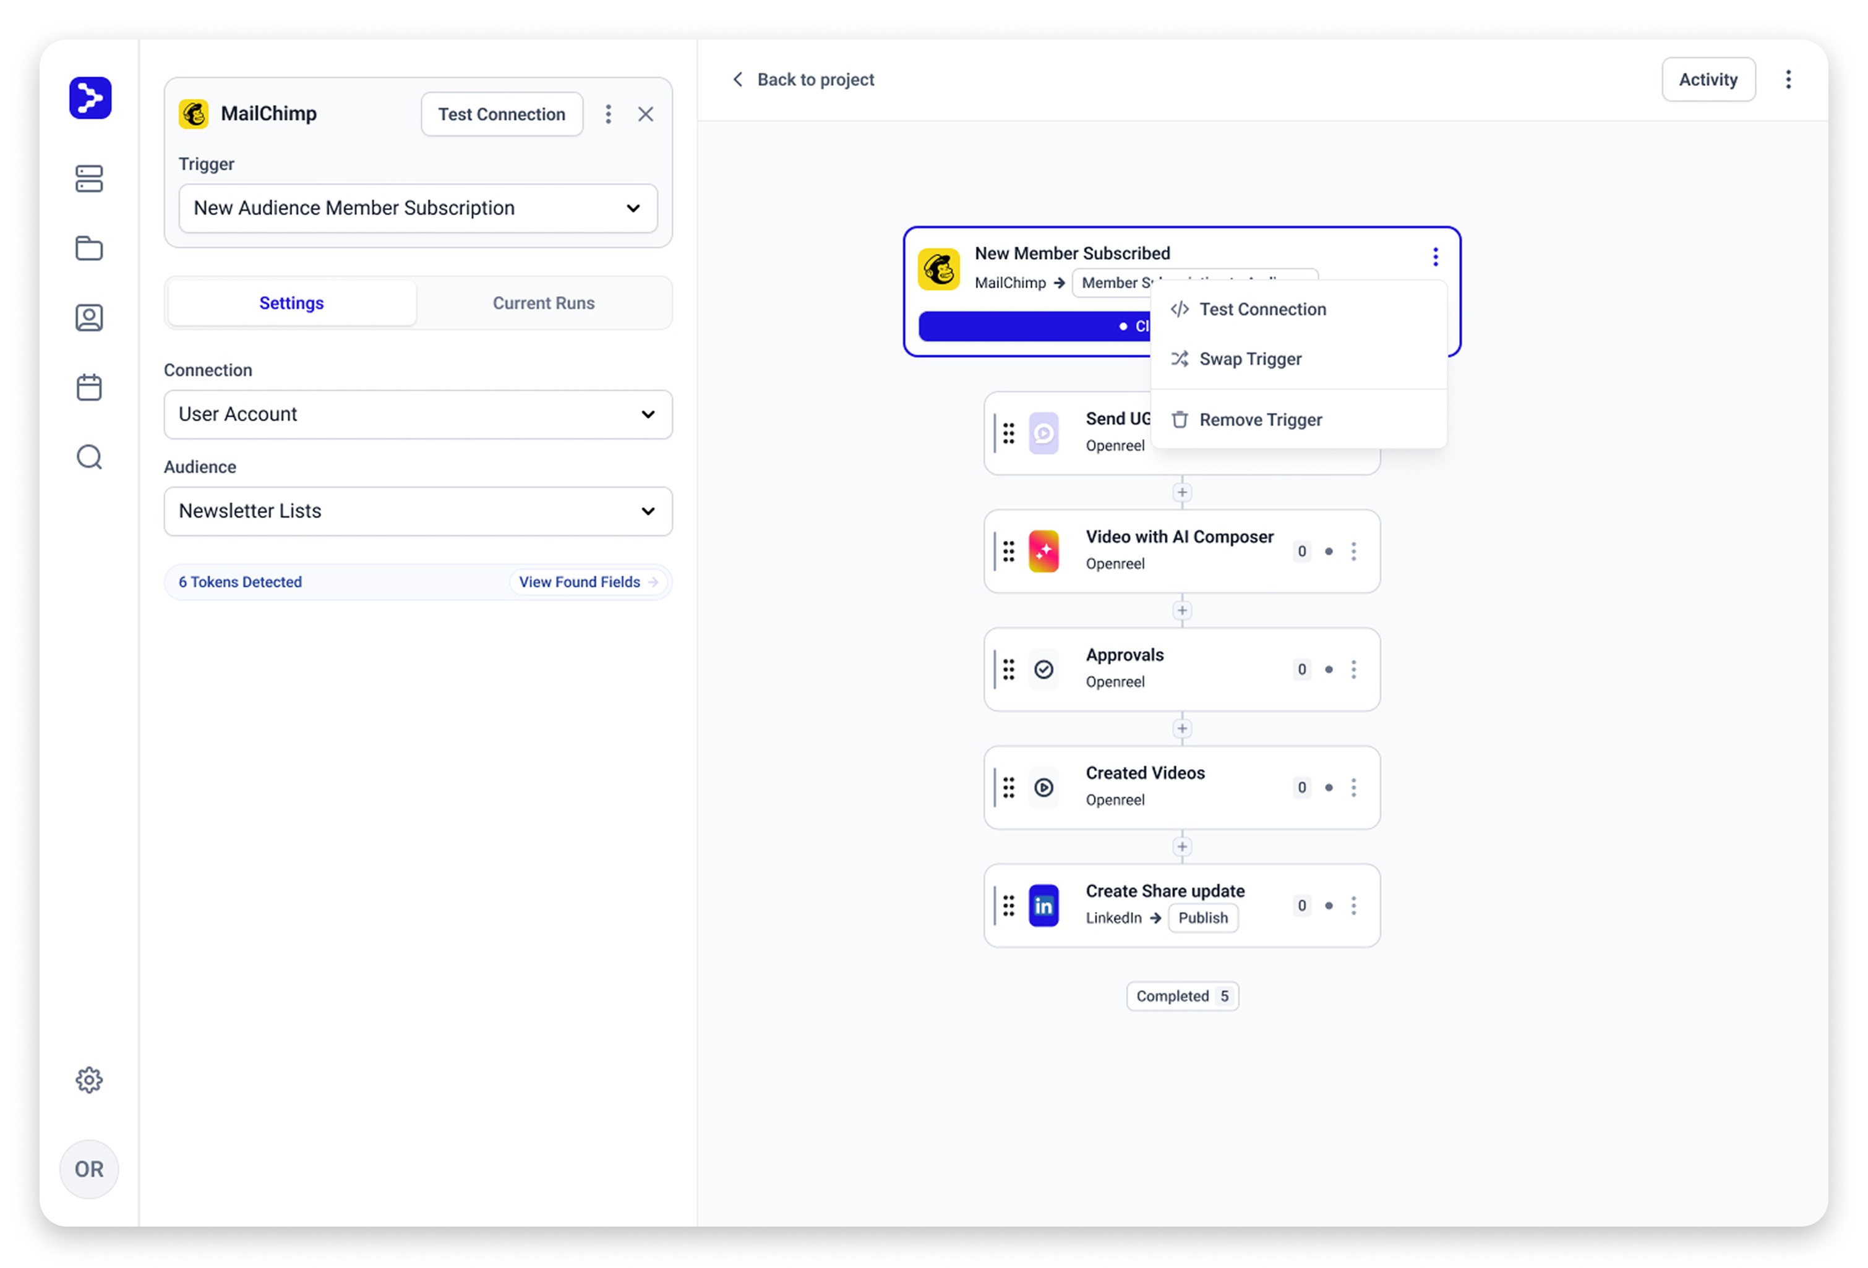Open the calendar icon in sidebar
1868x1268 pixels.
point(89,387)
